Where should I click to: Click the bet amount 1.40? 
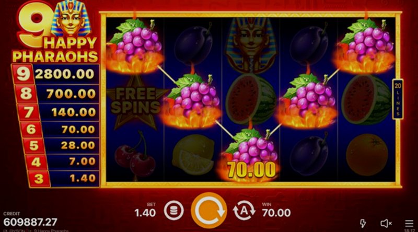[x=145, y=213]
